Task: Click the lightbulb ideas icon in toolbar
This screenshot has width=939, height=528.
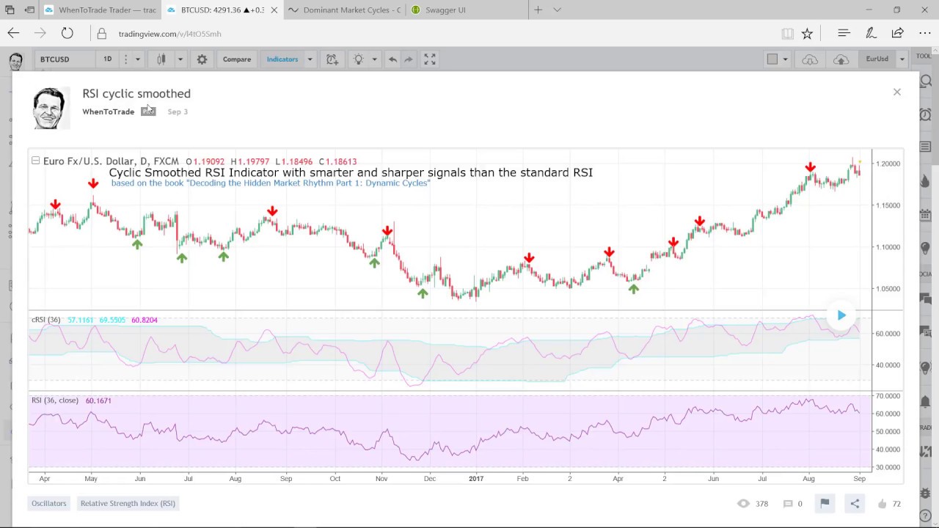Action: pyautogui.click(x=359, y=59)
